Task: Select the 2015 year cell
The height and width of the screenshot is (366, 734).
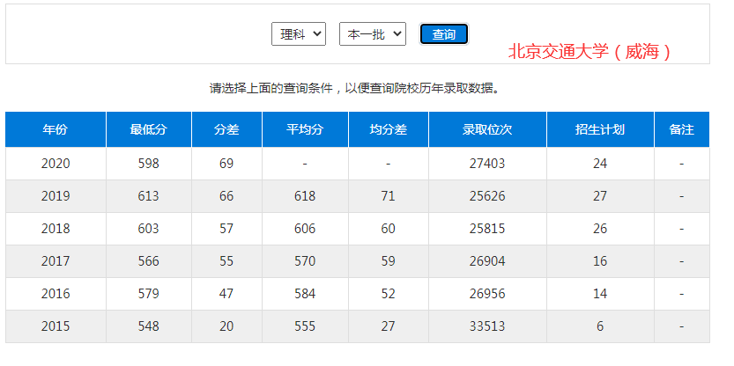Action: [x=56, y=326]
